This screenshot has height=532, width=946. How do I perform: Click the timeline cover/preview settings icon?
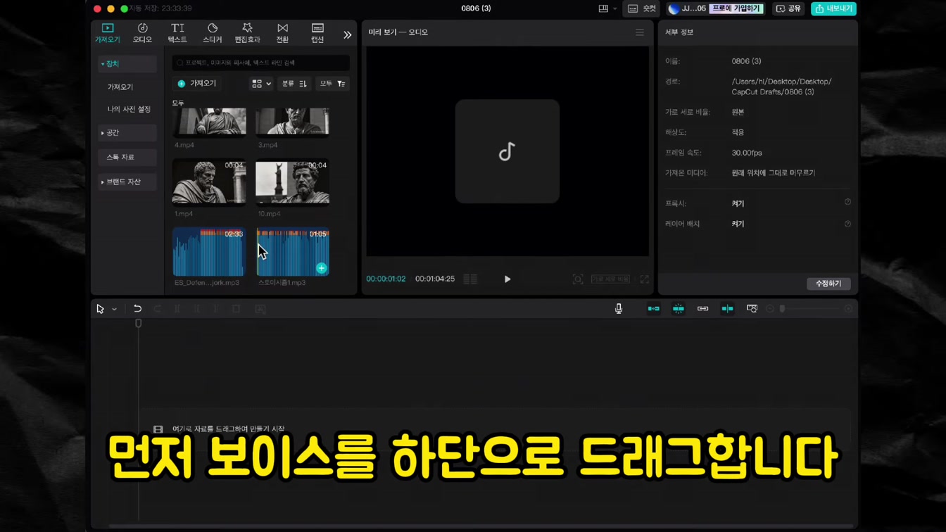click(752, 309)
